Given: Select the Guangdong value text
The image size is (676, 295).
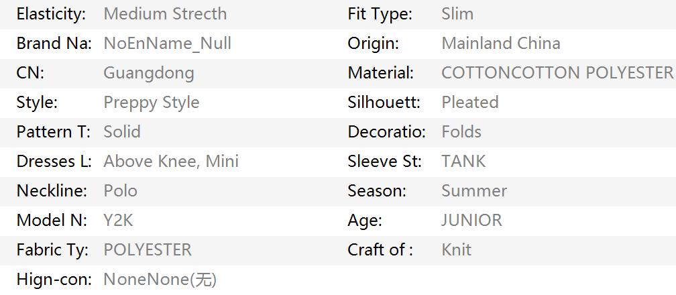Looking at the screenshot, I should tap(149, 73).
